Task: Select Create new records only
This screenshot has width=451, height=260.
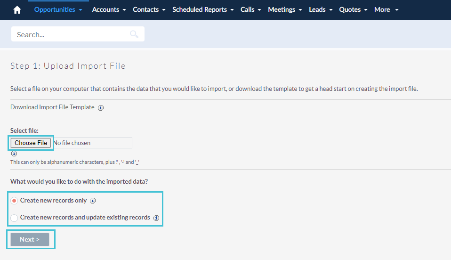Action: coord(14,201)
